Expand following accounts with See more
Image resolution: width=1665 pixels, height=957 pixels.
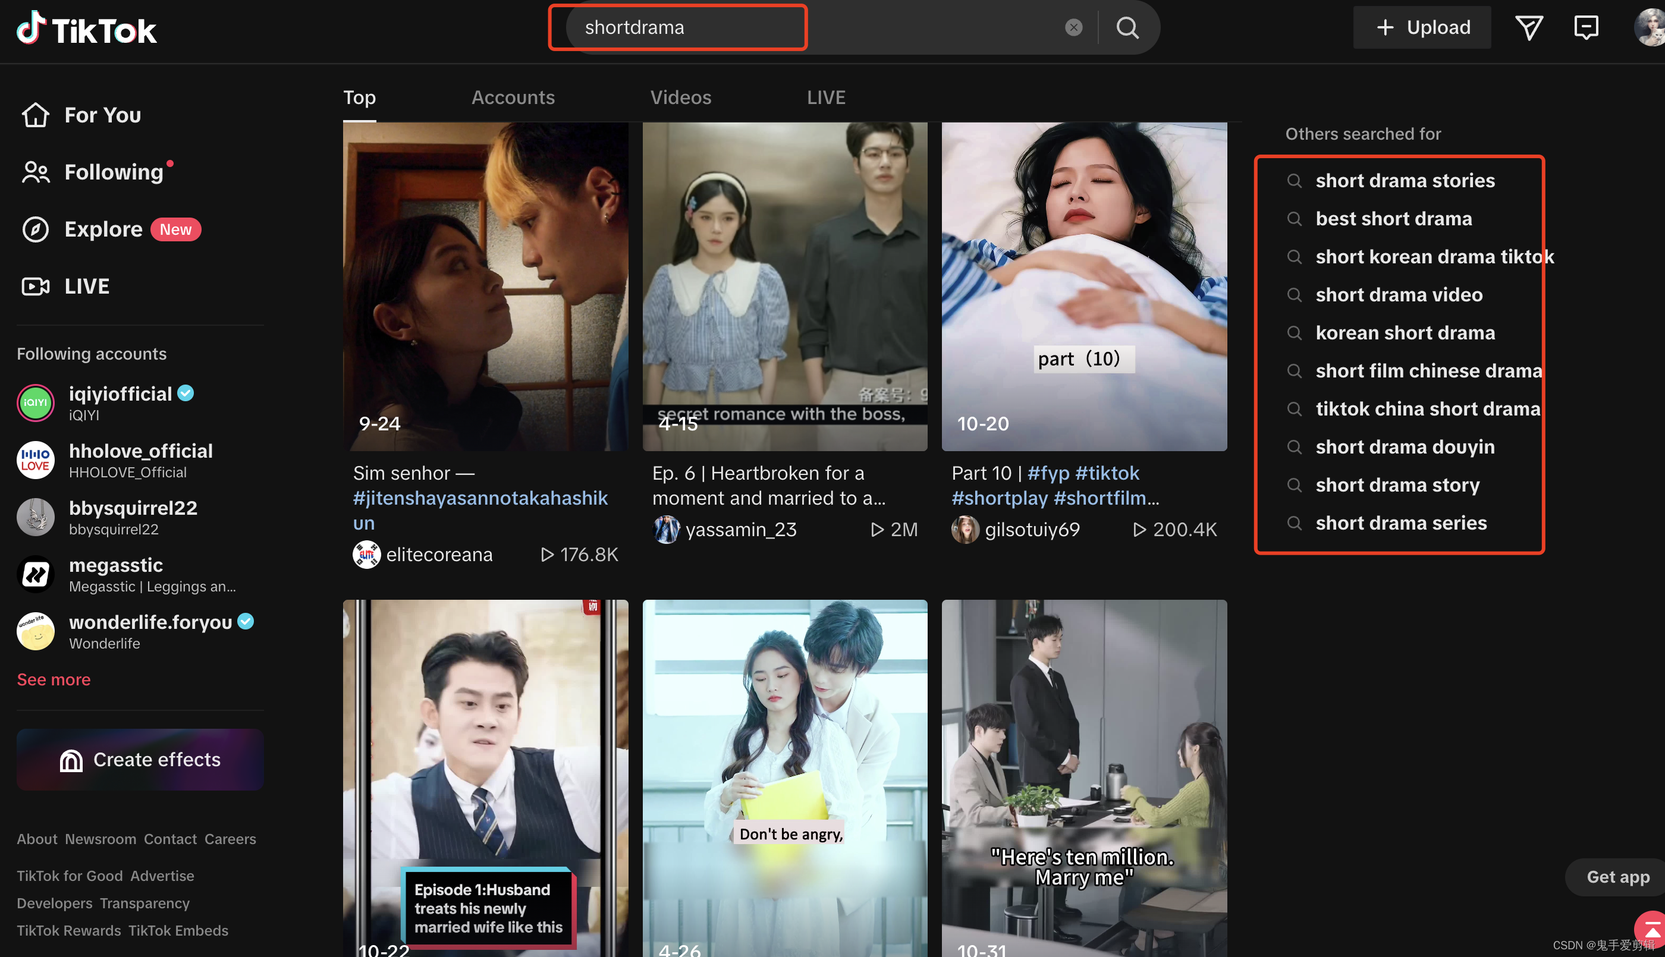pyautogui.click(x=54, y=679)
